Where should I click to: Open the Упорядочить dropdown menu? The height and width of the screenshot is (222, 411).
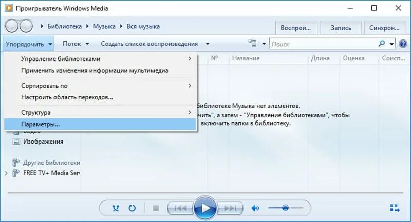coord(29,44)
